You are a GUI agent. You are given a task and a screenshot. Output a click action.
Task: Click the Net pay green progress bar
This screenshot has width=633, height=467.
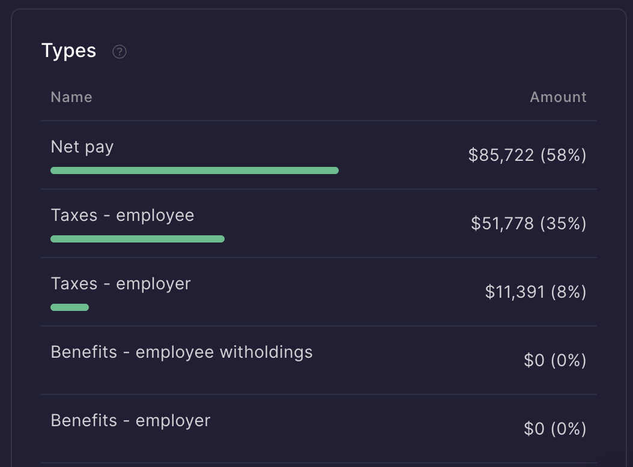point(195,170)
